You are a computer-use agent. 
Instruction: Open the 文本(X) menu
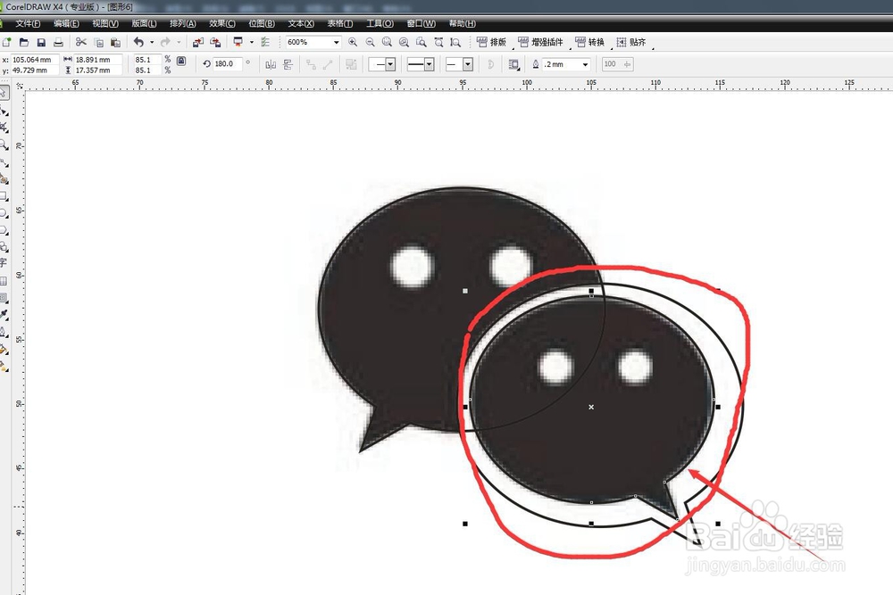coord(301,23)
